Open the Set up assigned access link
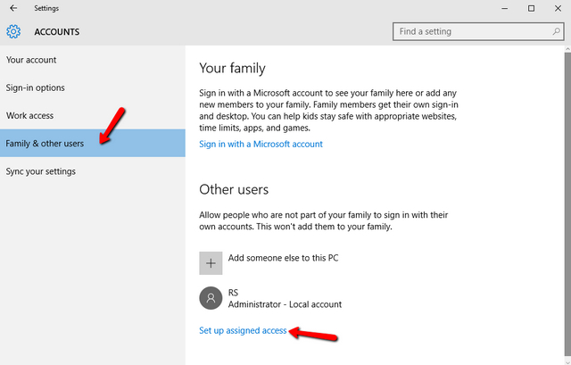 243,330
